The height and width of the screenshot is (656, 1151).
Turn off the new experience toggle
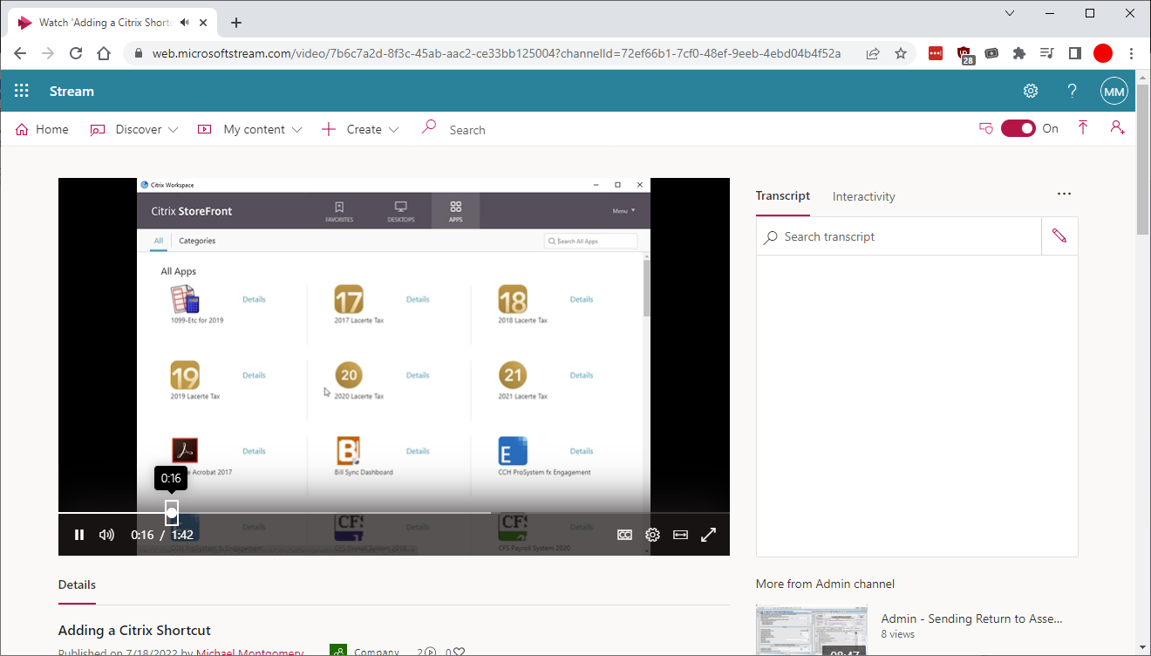pyautogui.click(x=1018, y=128)
